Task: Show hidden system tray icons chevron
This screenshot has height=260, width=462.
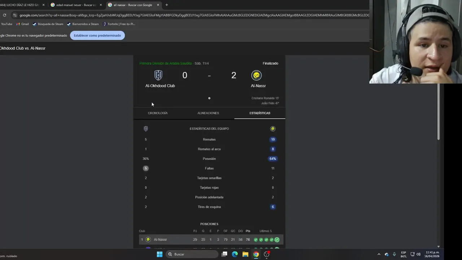Action: pyautogui.click(x=379, y=254)
